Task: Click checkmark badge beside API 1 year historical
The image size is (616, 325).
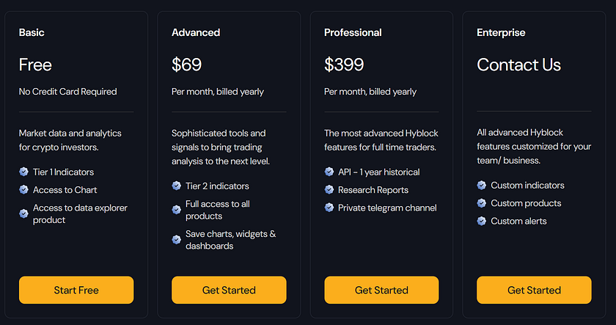Action: click(329, 172)
